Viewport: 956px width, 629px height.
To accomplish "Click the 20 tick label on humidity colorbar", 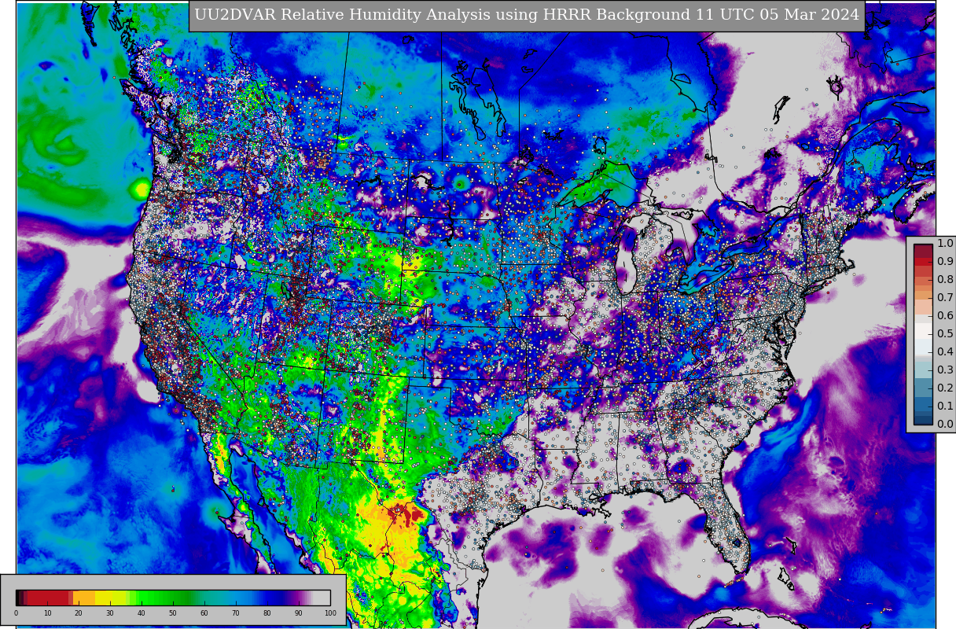I will point(79,613).
